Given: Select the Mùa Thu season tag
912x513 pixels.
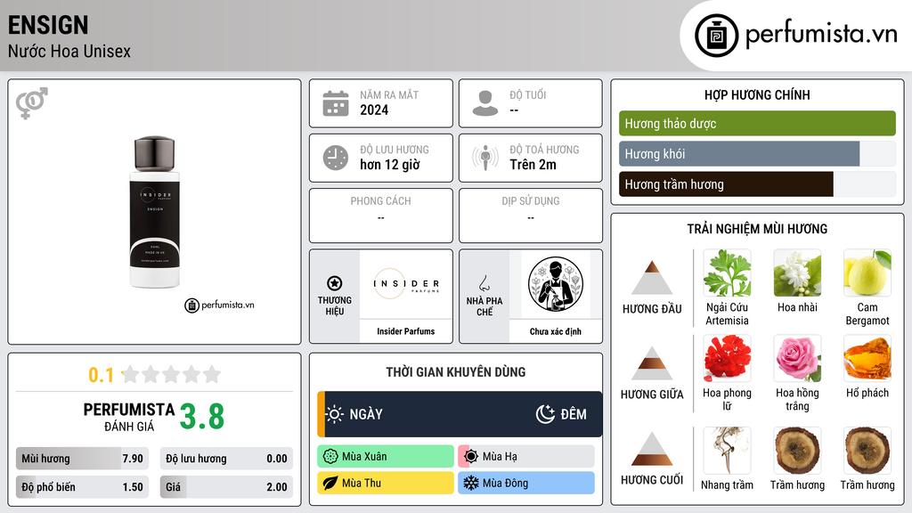Looking at the screenshot, I should (x=386, y=484).
